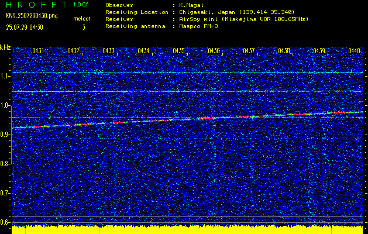Click the 0439 time marker
Viewport: 368px width, 234px height.
[319, 50]
